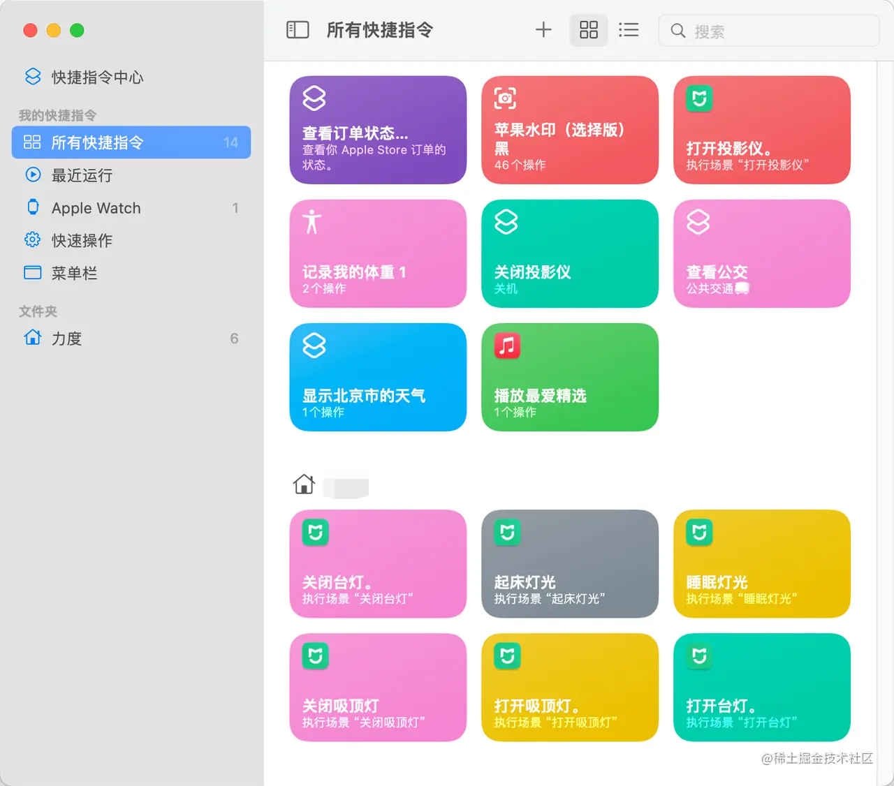Viewport: 894px width, 786px height.
Task: Toggle the sidebar visibility button
Action: (x=298, y=30)
